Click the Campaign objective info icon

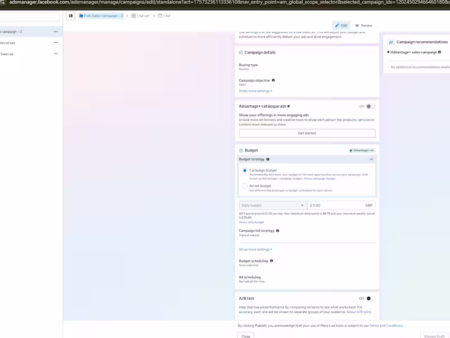tap(273, 81)
